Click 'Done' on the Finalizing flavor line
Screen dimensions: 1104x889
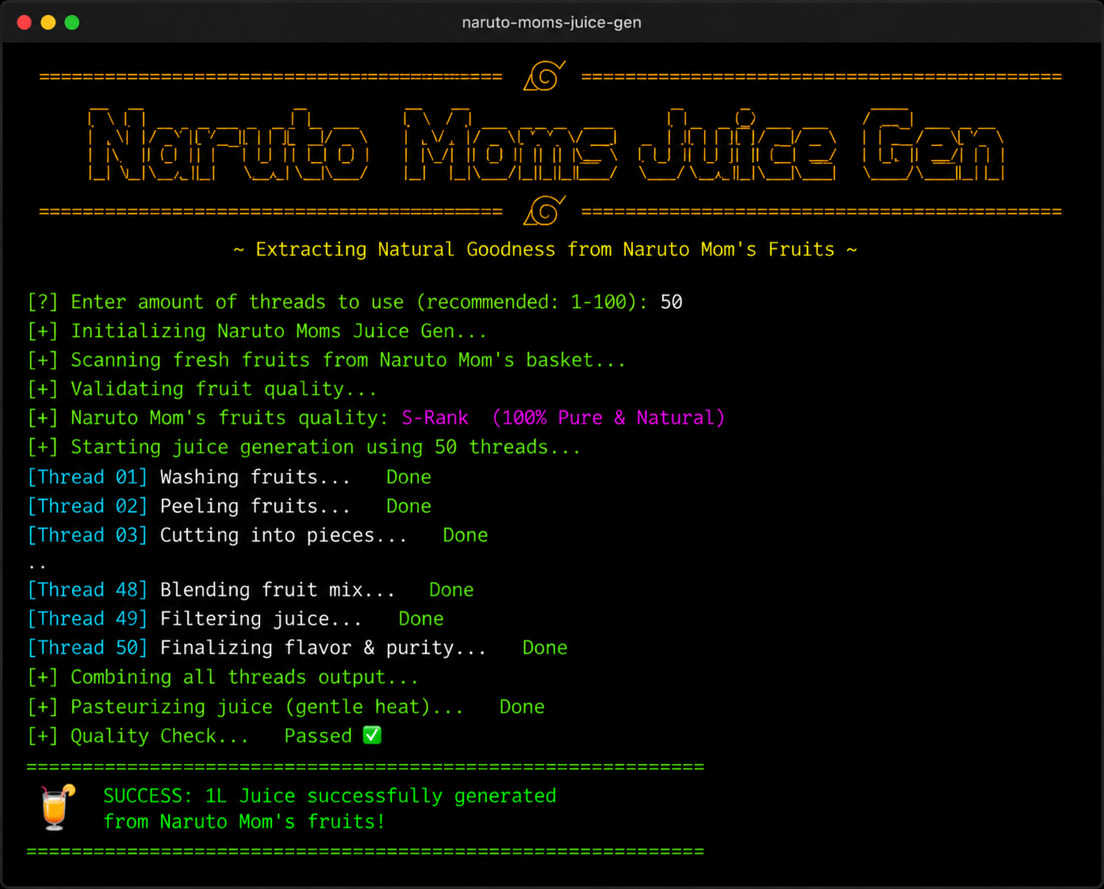click(x=545, y=648)
